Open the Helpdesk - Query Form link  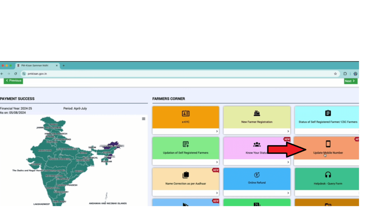[328, 184]
